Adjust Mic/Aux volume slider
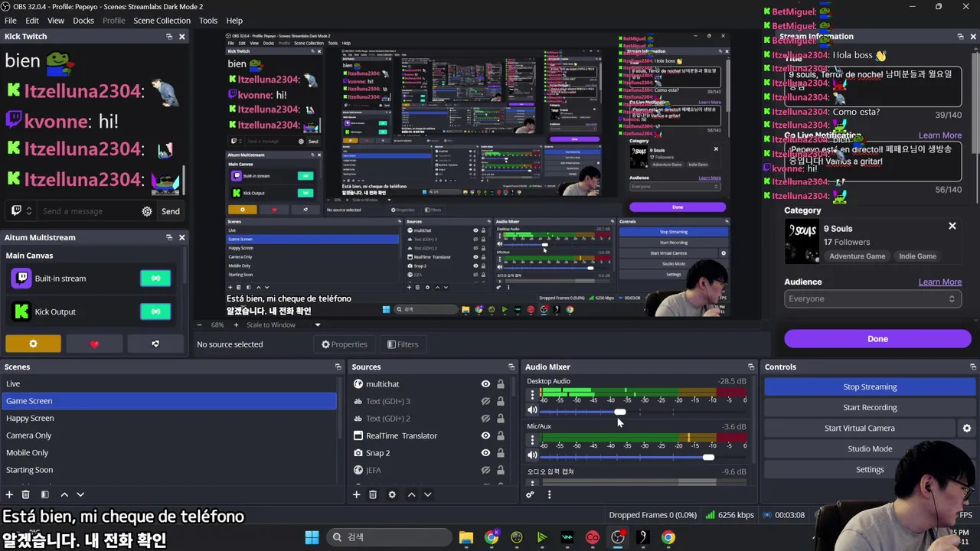 pyautogui.click(x=708, y=457)
